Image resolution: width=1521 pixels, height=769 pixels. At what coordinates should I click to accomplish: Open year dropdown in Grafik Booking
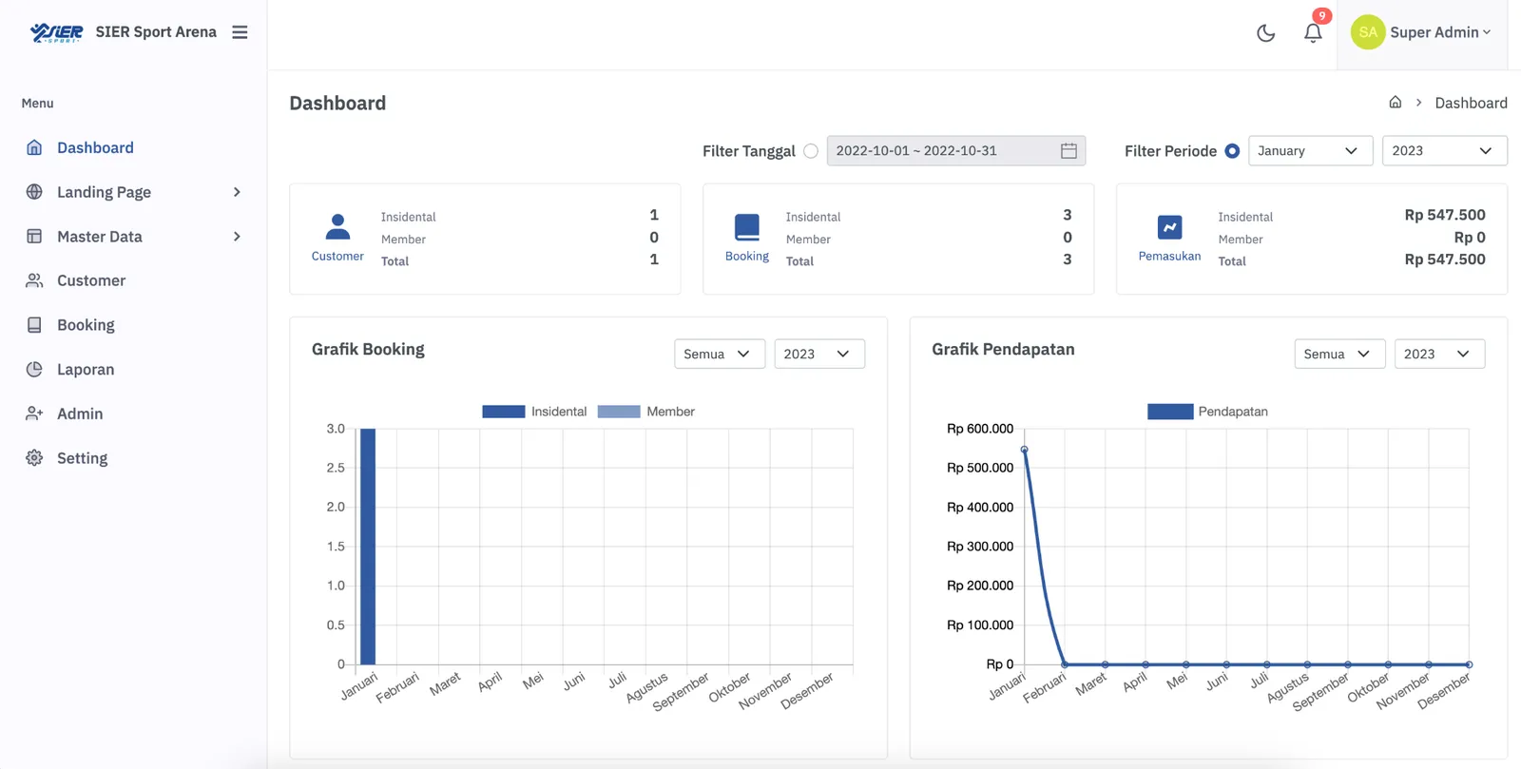pos(819,354)
